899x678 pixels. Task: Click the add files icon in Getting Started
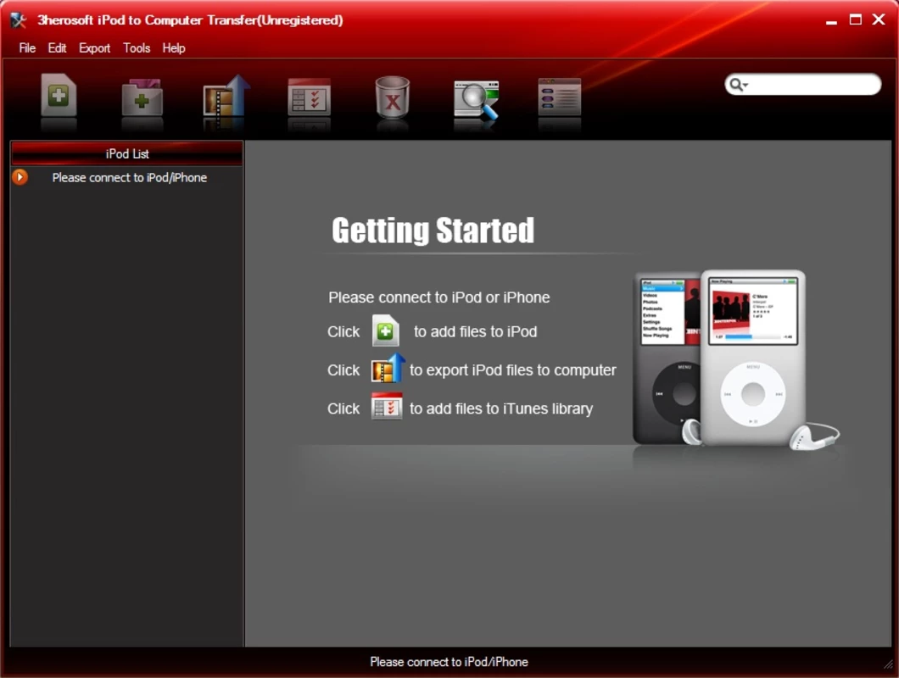coord(385,331)
